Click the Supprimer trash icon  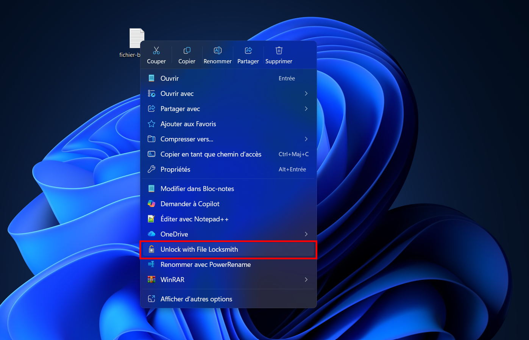pos(279,50)
